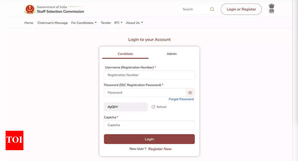This screenshot has width=298, height=161.
Task: Open the Chairman's Message page
Action: pos(52,23)
